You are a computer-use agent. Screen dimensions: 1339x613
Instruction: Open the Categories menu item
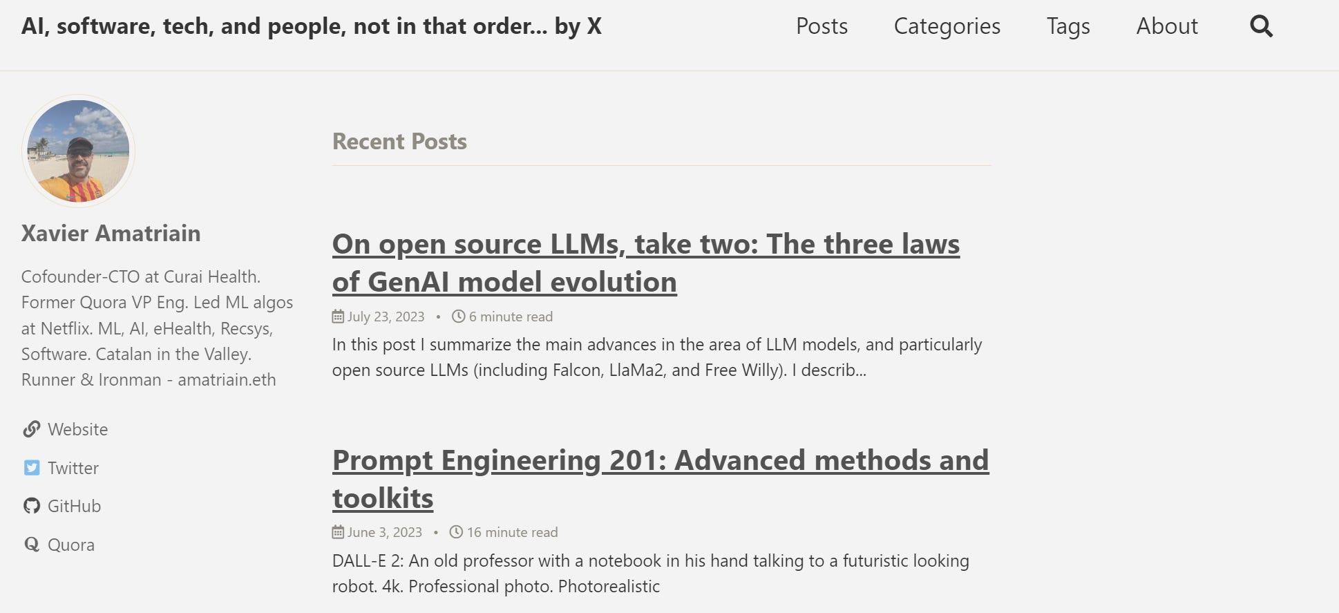pos(947,26)
